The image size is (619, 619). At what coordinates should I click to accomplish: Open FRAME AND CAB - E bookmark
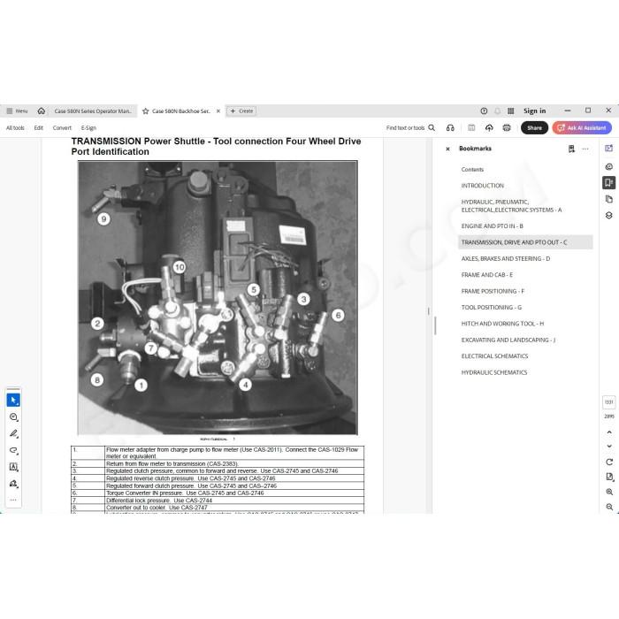[486, 275]
